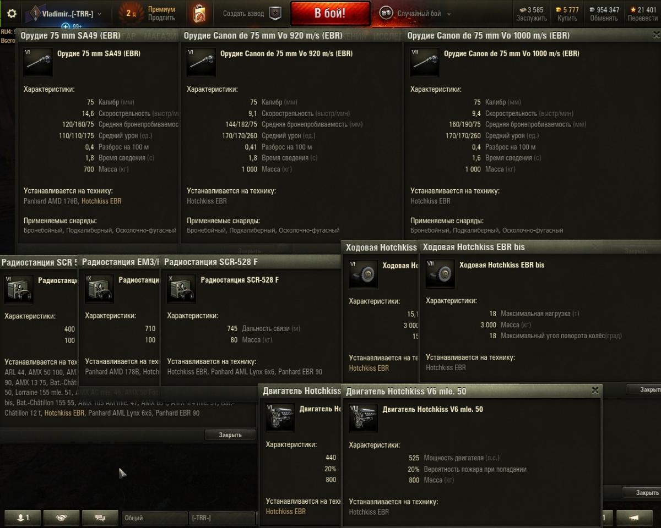Viewport: 661px width, 528px height.
Task: Select the 75 mm SA49 gun thumbnail
Action: (x=38, y=62)
